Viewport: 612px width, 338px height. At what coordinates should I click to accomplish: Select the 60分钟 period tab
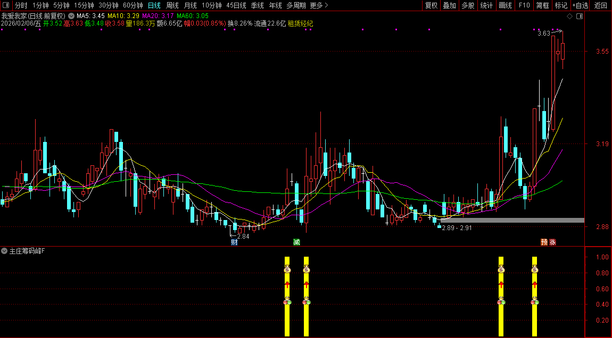pos(133,5)
